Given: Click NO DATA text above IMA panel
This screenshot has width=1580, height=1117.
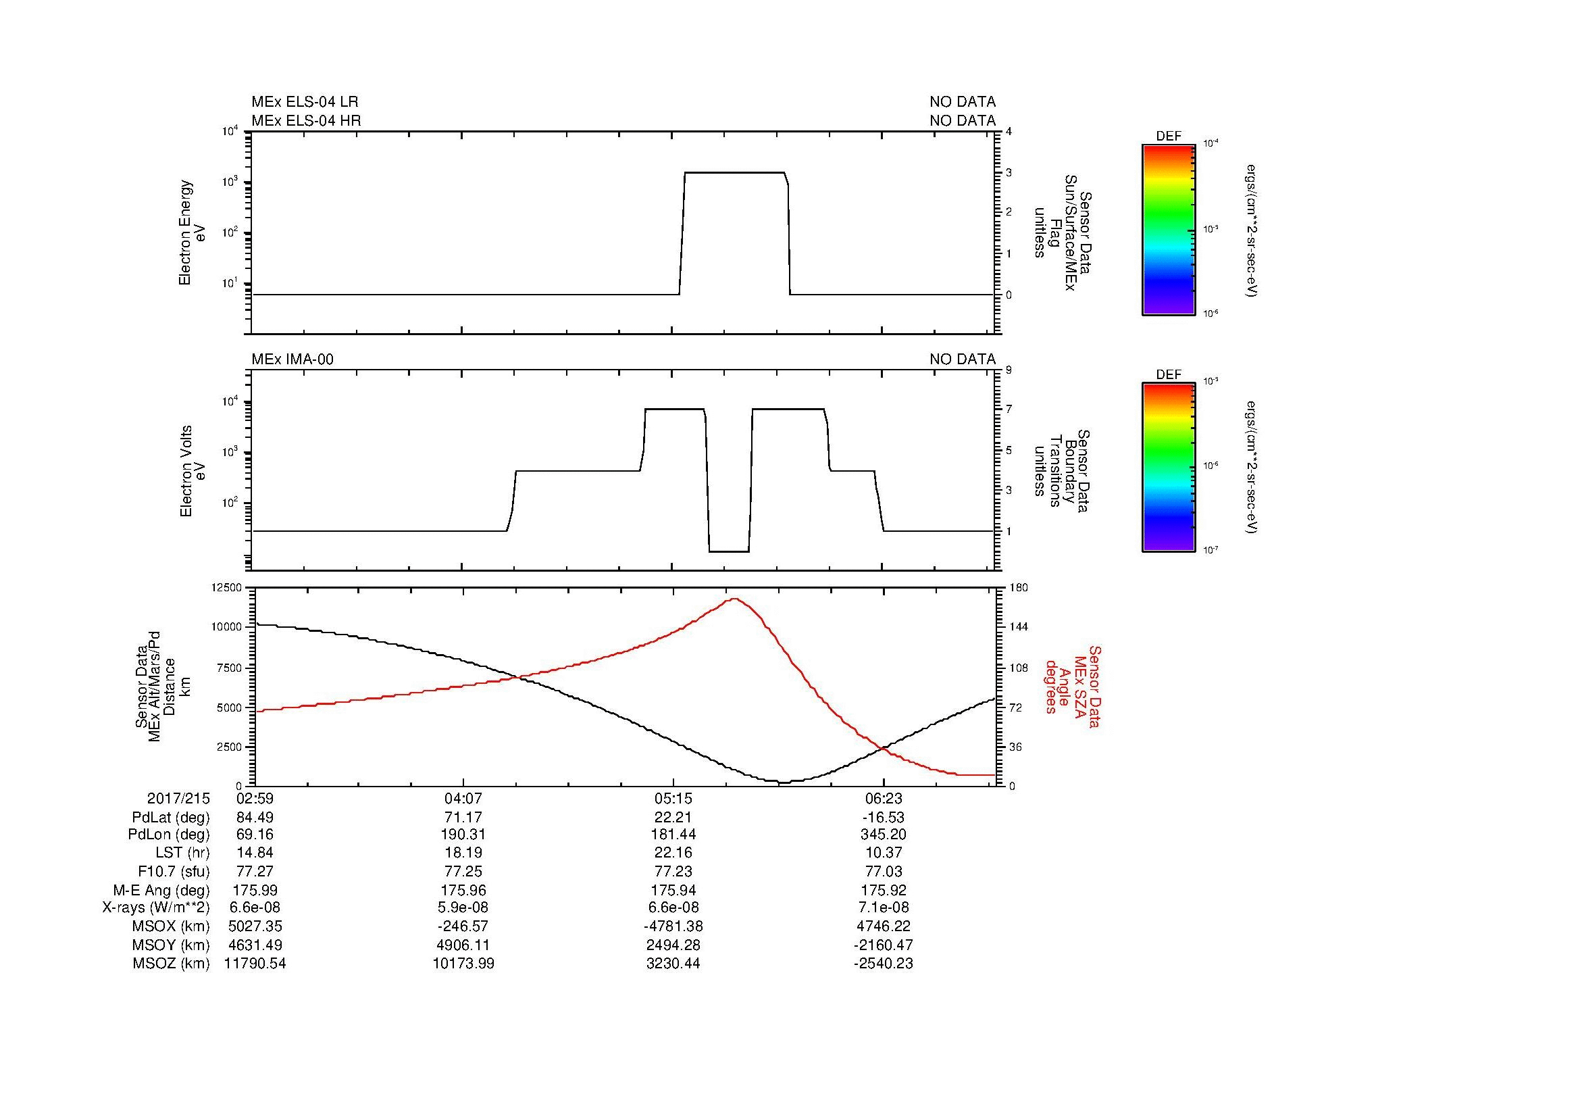Looking at the screenshot, I should click(962, 359).
